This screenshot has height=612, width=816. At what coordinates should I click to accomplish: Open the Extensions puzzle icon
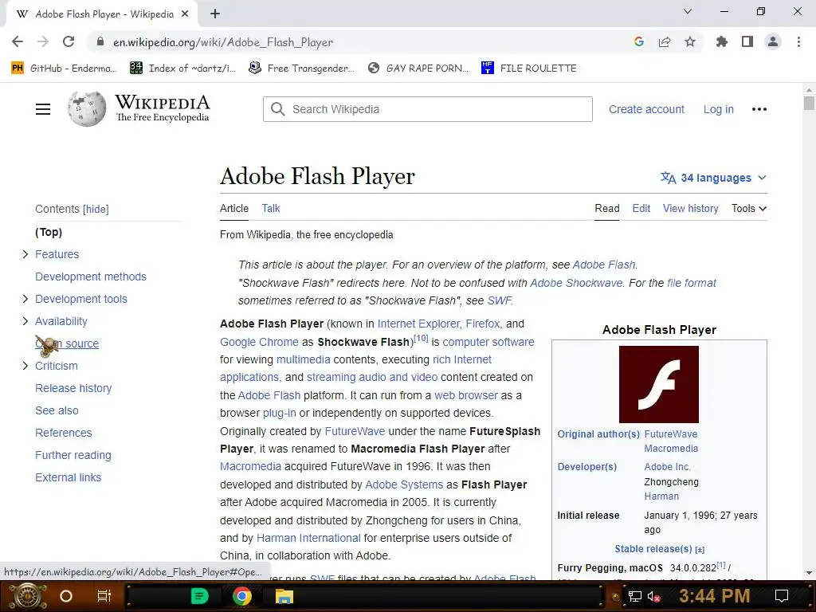click(x=722, y=42)
